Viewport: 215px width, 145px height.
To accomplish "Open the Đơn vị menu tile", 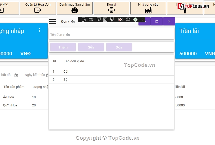I will click(x=111, y=8).
